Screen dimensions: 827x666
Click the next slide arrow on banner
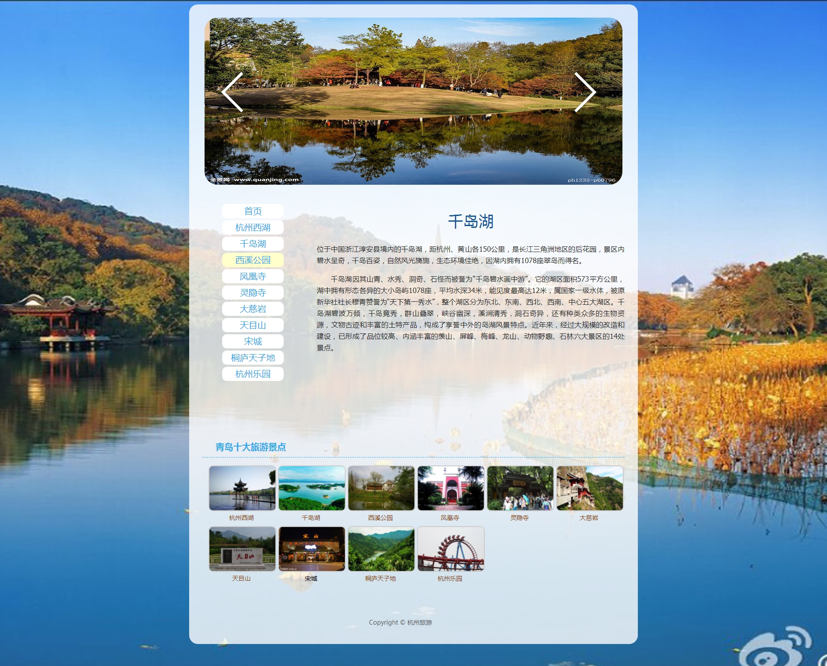click(x=585, y=92)
